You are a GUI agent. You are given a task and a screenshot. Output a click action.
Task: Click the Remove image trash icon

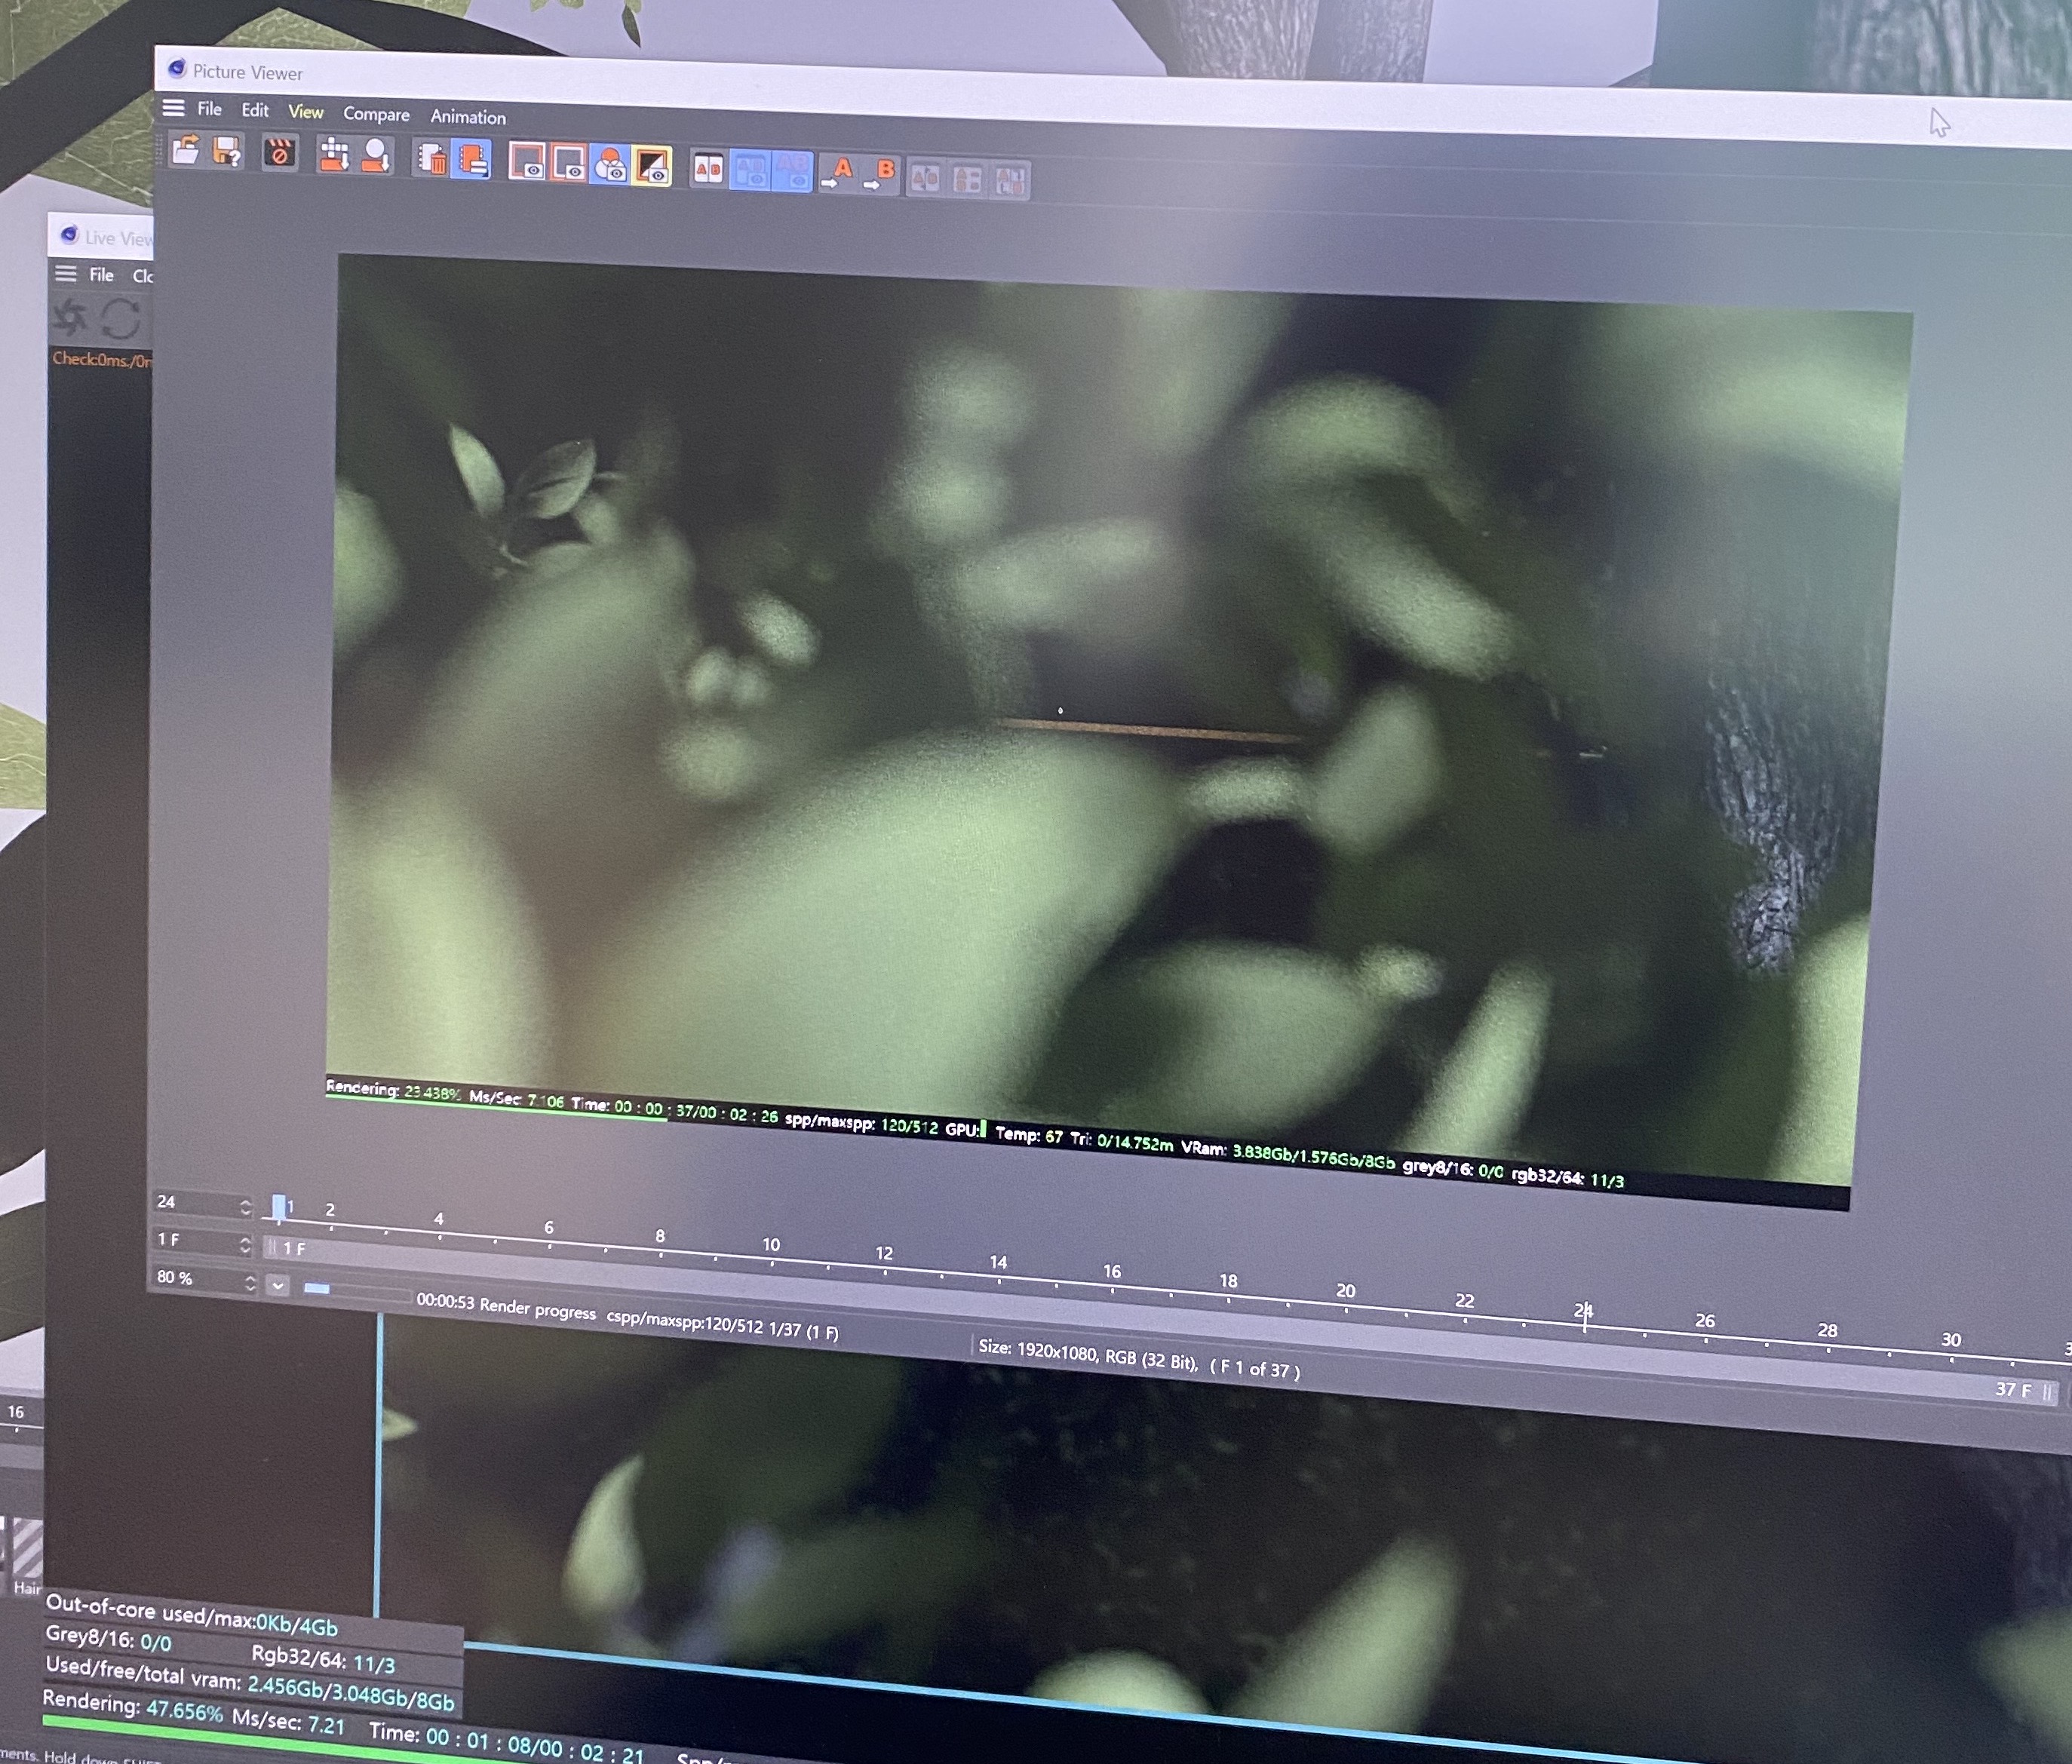click(432, 159)
